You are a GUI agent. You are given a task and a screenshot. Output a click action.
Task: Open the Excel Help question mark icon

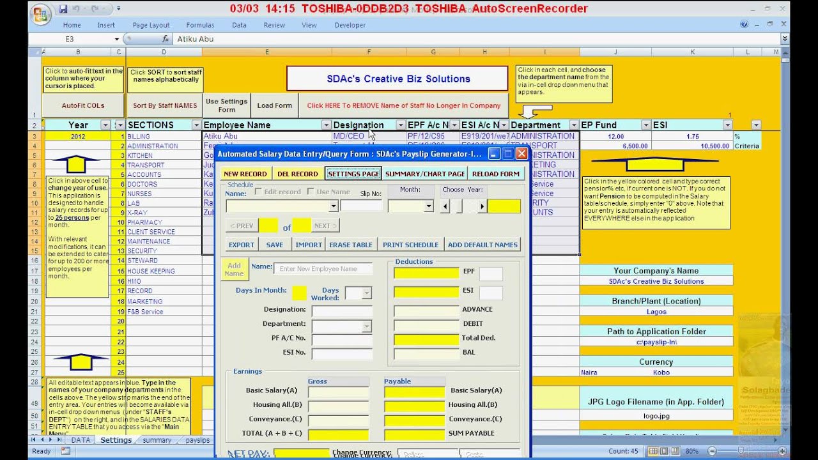coord(744,25)
